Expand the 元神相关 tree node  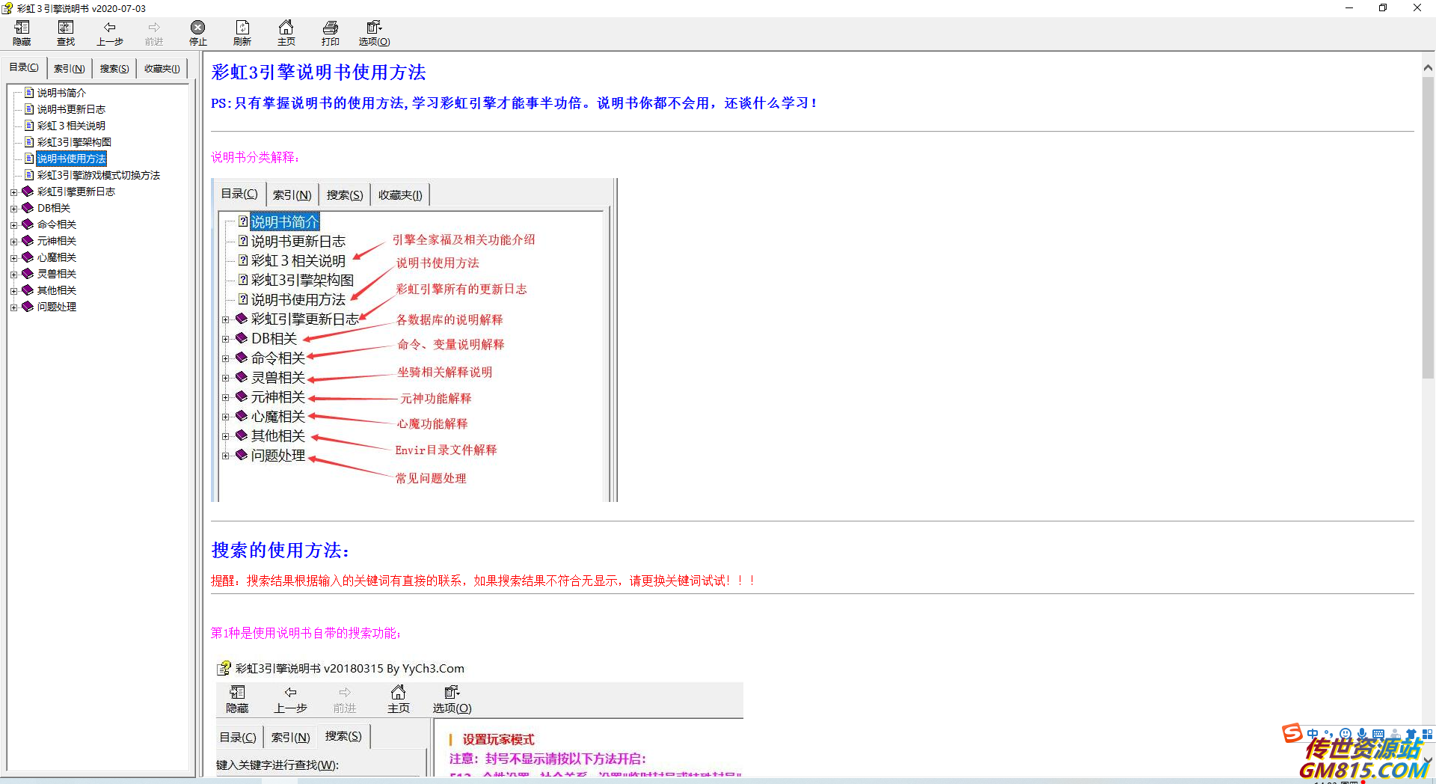tap(13, 242)
